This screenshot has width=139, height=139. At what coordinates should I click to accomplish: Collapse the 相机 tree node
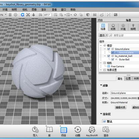click(101, 63)
